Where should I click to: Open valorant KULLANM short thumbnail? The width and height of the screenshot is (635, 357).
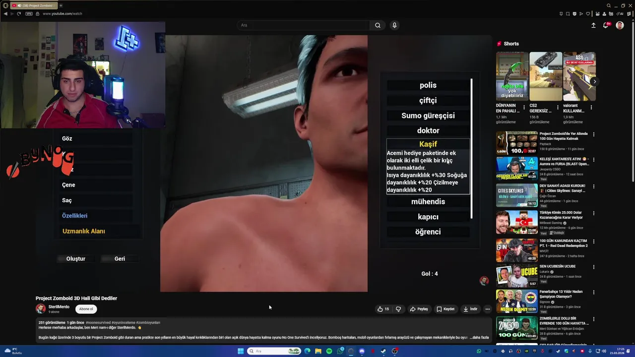point(579,76)
